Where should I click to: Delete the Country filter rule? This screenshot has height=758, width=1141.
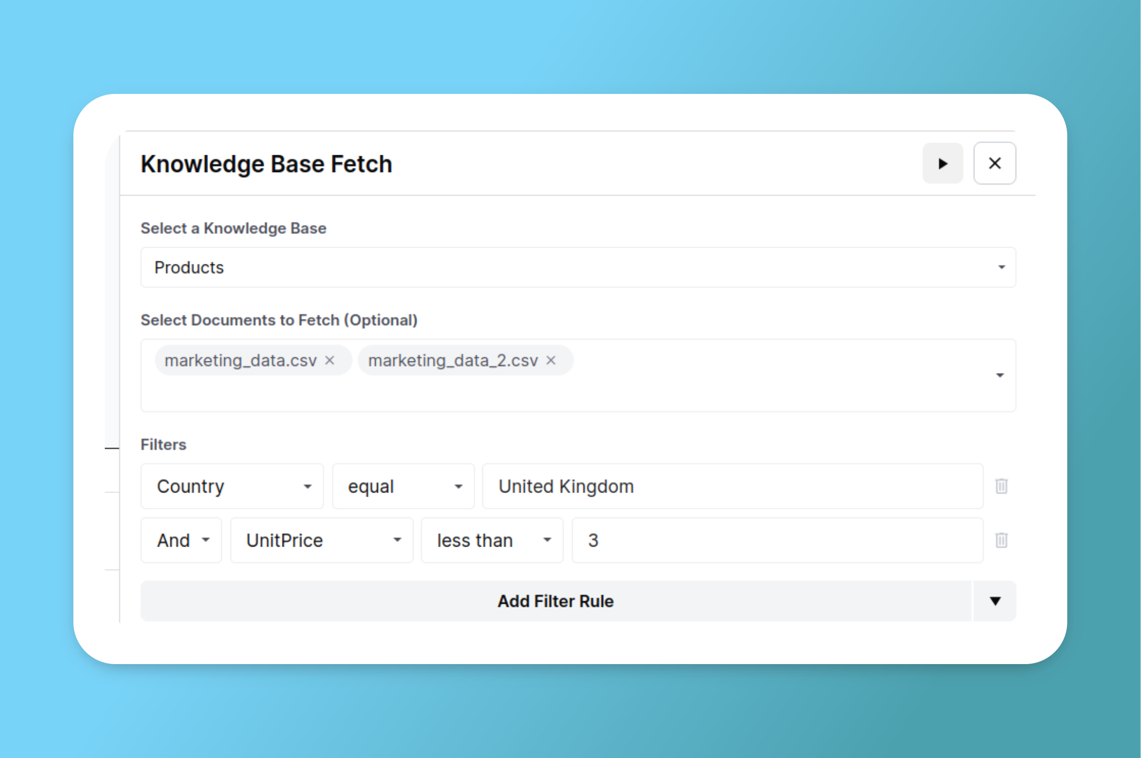[1001, 486]
